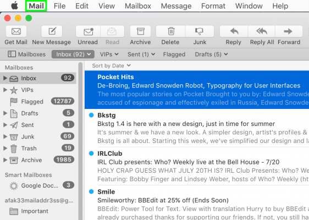Click the Reply All double-arrow icon
This screenshot has height=220, width=309.
(x=262, y=31)
